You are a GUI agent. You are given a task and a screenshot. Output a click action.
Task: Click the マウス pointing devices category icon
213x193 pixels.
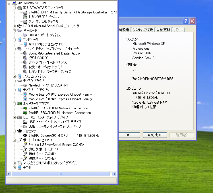coord(20,163)
